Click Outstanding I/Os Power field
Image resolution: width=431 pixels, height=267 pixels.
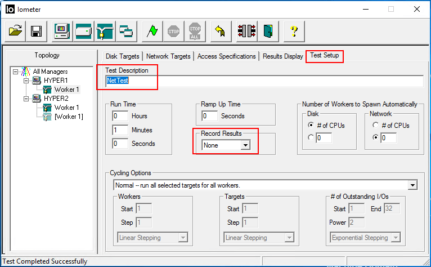click(357, 222)
